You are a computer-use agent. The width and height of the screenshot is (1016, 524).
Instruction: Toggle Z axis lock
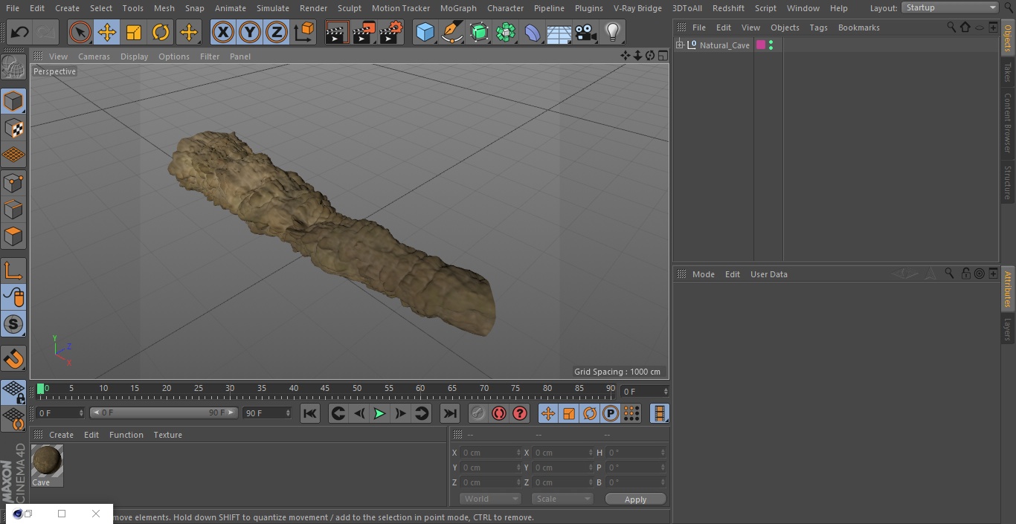[x=277, y=33]
